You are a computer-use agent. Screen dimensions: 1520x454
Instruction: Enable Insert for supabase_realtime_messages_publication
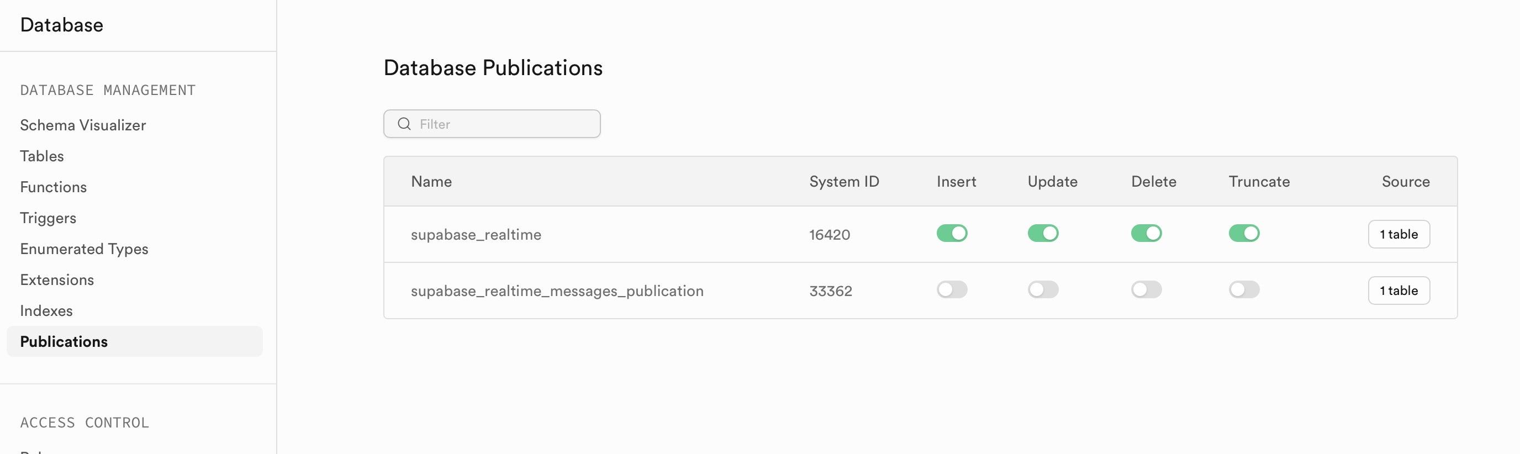(x=952, y=289)
